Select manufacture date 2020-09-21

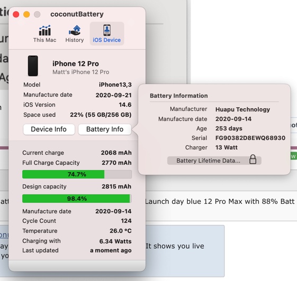click(x=113, y=95)
